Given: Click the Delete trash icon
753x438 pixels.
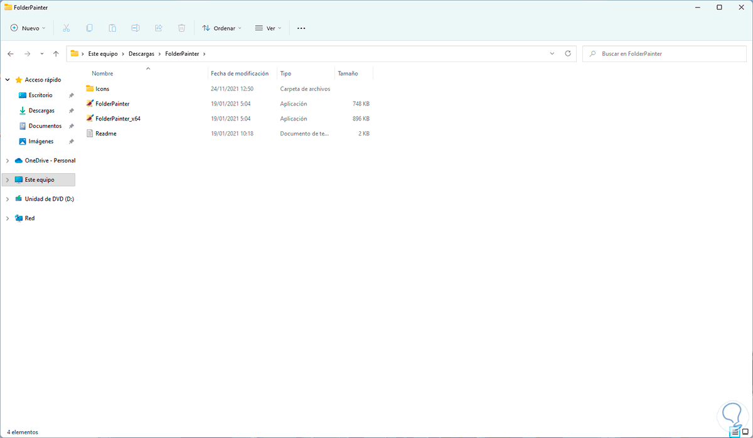Looking at the screenshot, I should click(181, 28).
